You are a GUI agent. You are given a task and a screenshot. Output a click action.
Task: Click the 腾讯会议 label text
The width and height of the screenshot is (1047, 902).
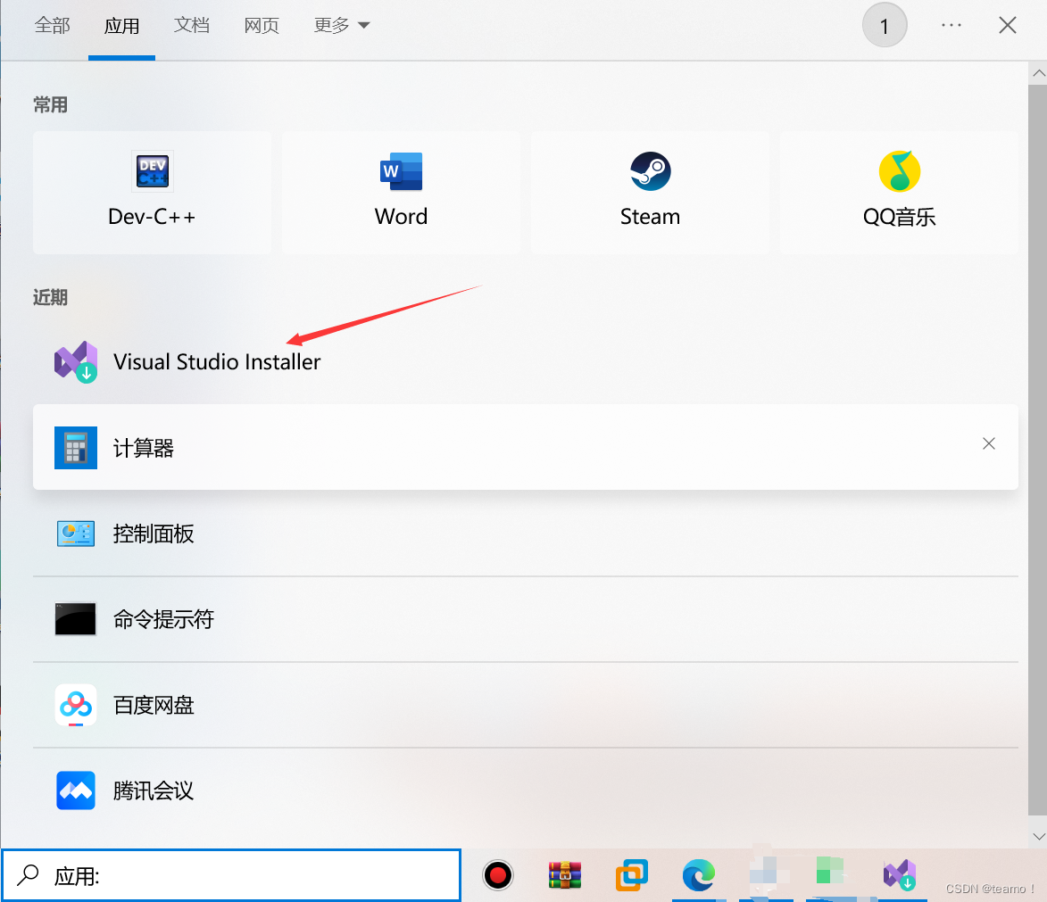[x=154, y=790]
